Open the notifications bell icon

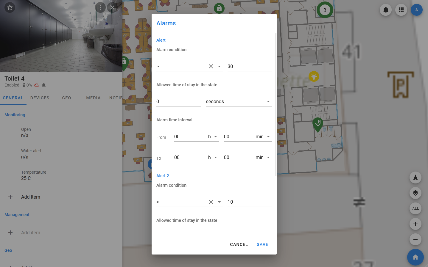click(386, 10)
